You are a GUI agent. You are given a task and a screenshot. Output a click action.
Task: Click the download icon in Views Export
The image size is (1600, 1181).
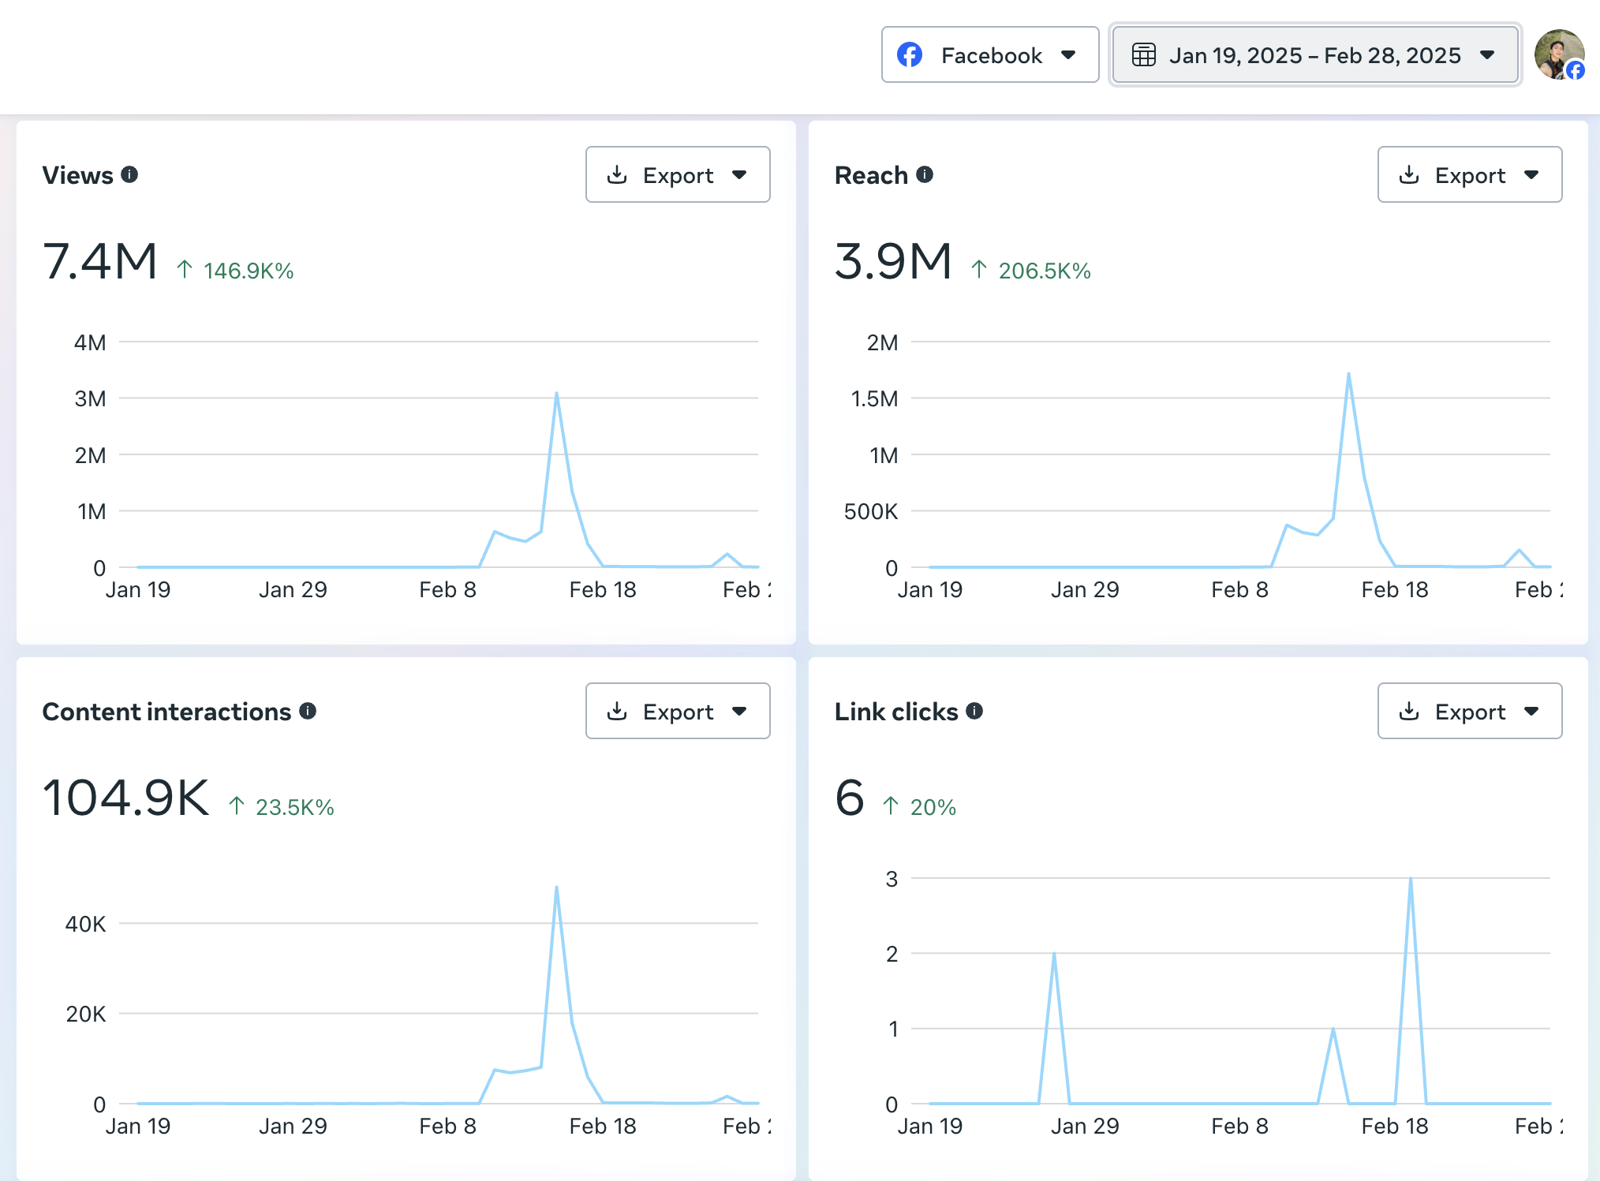[x=617, y=174]
